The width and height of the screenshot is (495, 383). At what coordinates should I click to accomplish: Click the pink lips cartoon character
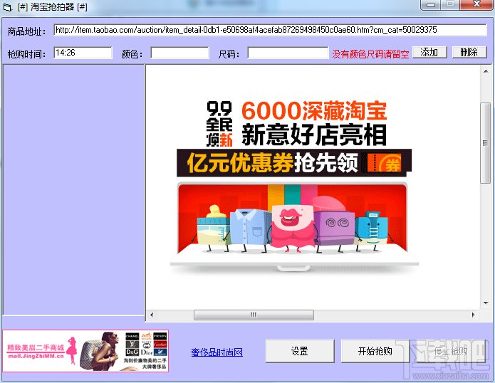pos(291,227)
